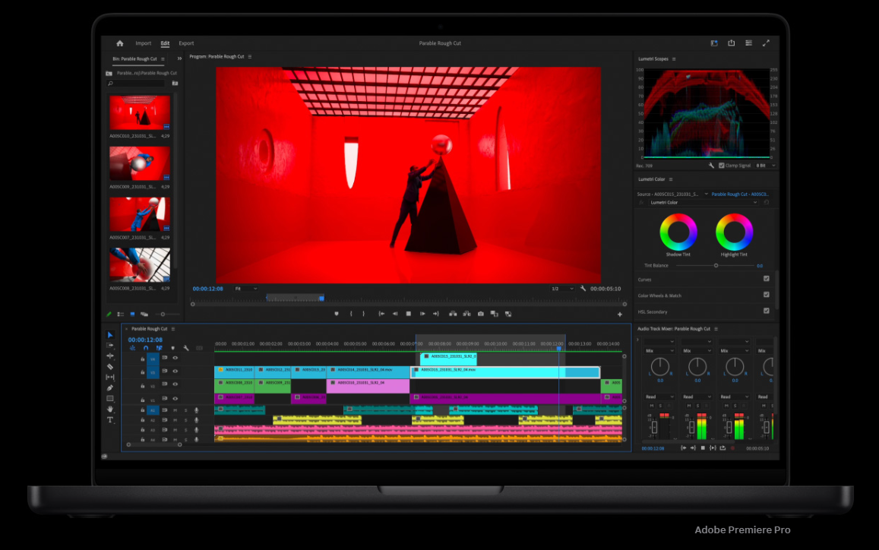Hide track V2 with eye icon
879x550 pixels.
pos(175,384)
